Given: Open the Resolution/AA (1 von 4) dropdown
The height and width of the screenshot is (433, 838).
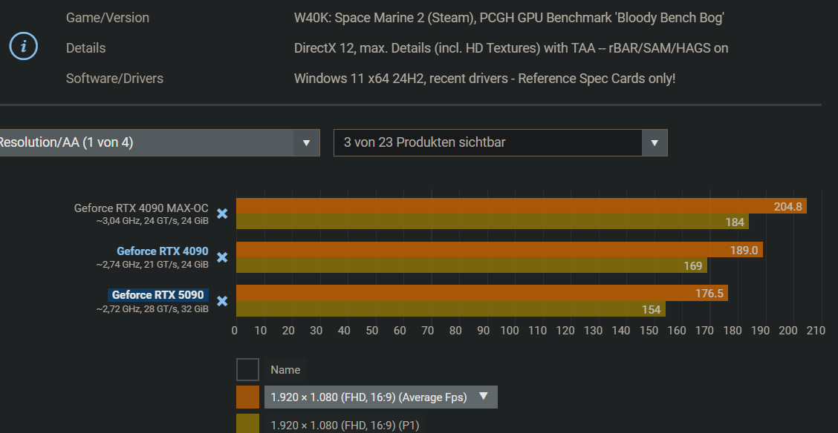Looking at the screenshot, I should [x=159, y=142].
